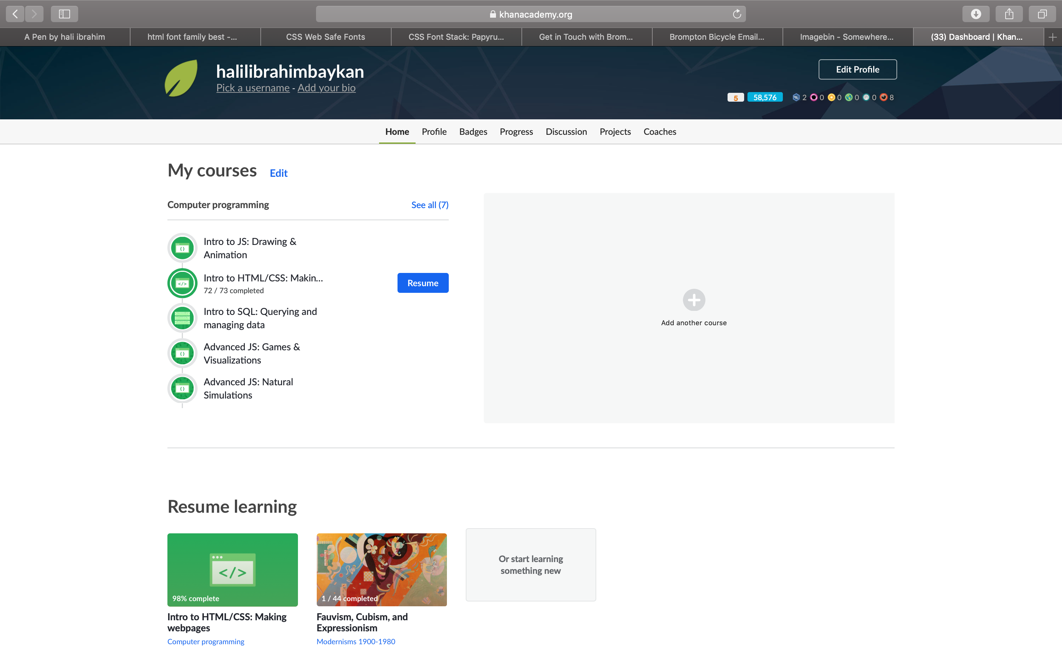Show all tabs overview icon
The width and height of the screenshot is (1062, 663).
[x=1042, y=14]
